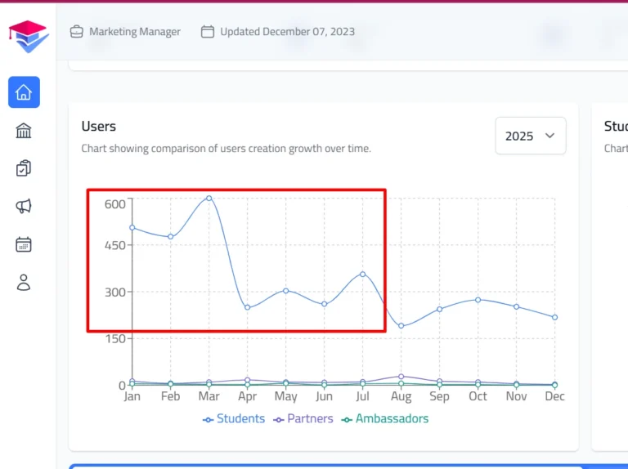Open the megaphone campaigns sidebar icon
628x469 pixels.
pos(24,206)
